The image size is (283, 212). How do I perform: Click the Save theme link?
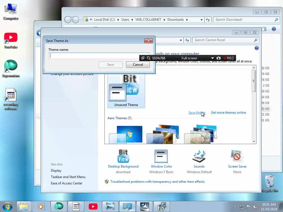click(197, 113)
